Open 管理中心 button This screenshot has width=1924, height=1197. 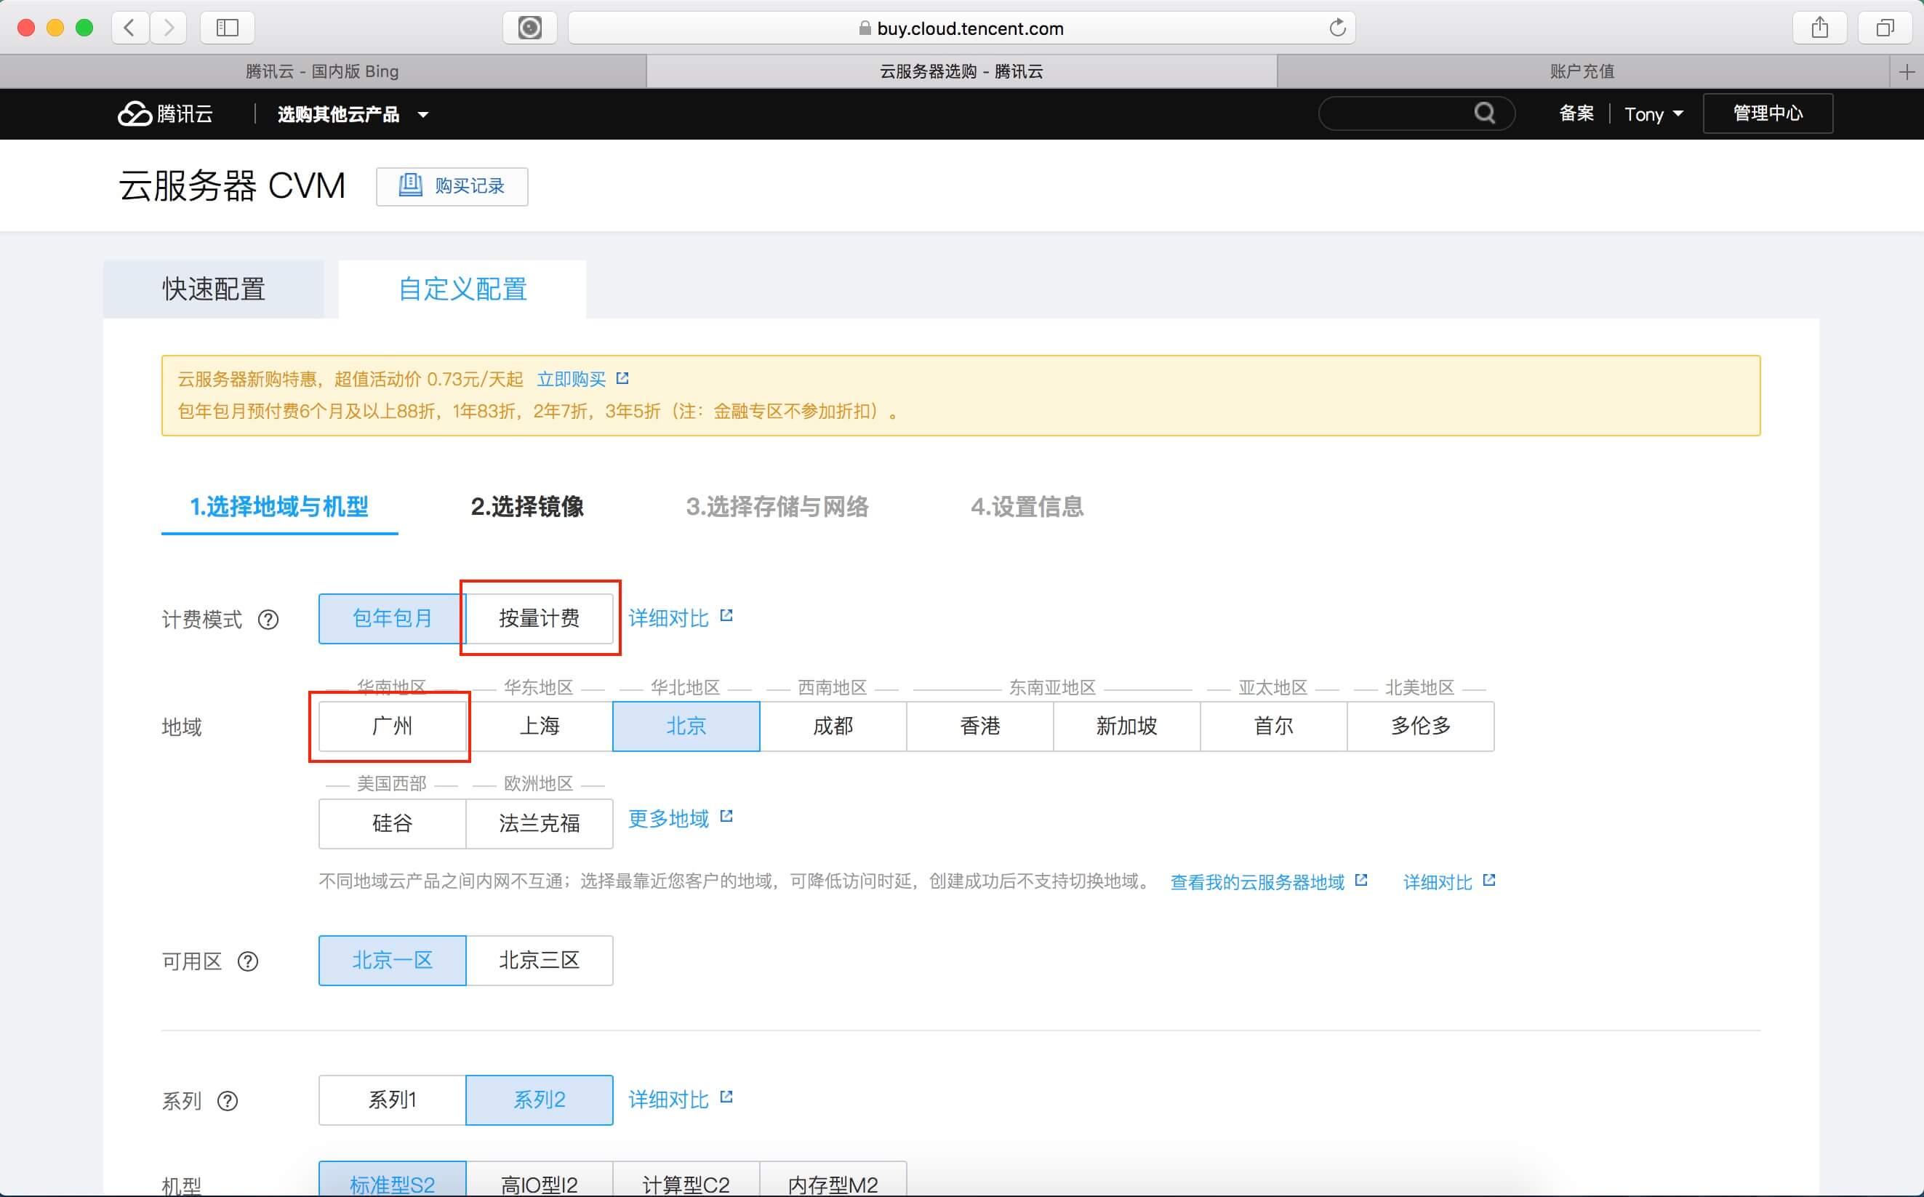pos(1767,113)
